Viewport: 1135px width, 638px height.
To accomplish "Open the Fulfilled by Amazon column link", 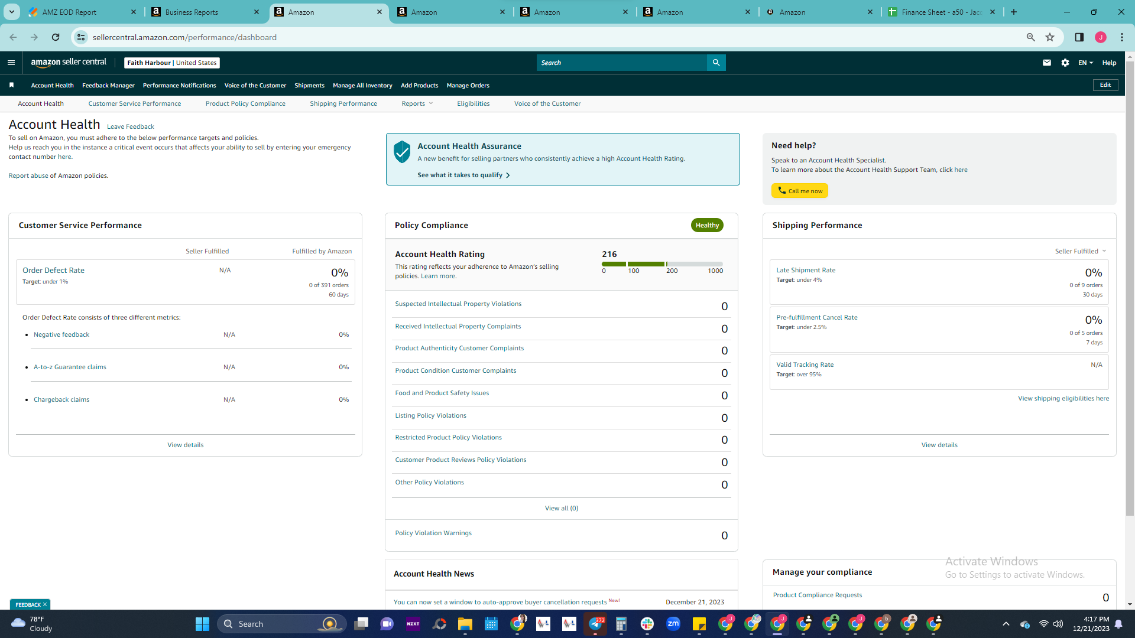I will (x=322, y=251).
